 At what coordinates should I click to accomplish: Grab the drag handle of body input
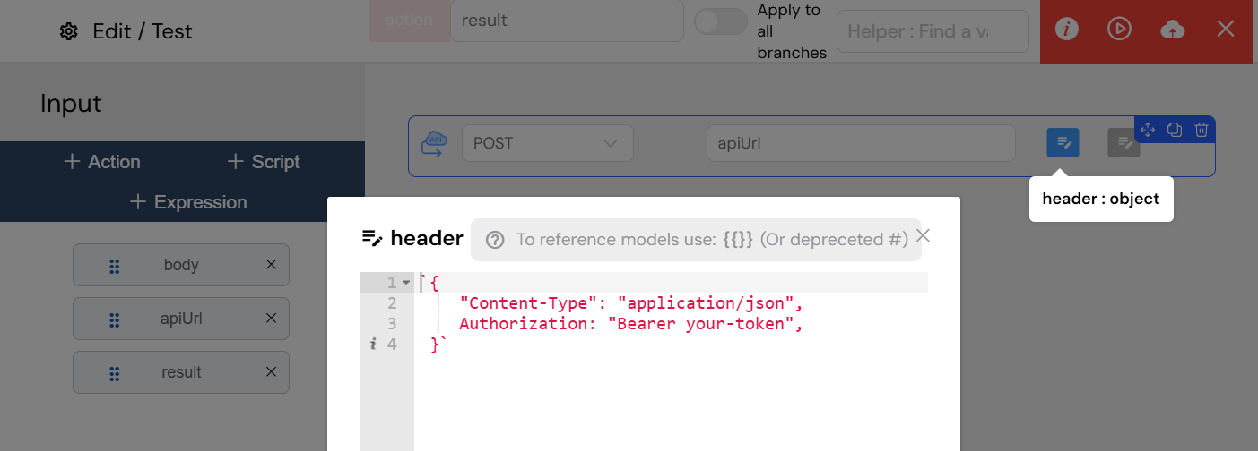[115, 266]
